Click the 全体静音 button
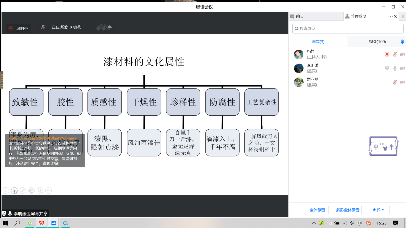 tap(317, 210)
